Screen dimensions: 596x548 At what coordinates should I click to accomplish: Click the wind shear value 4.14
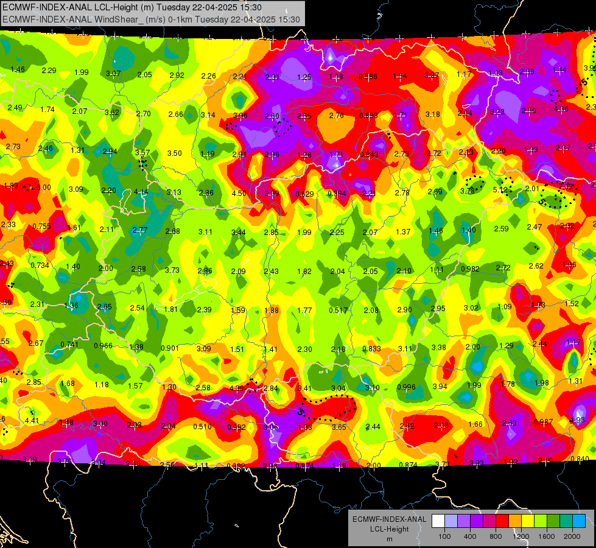[x=141, y=192]
